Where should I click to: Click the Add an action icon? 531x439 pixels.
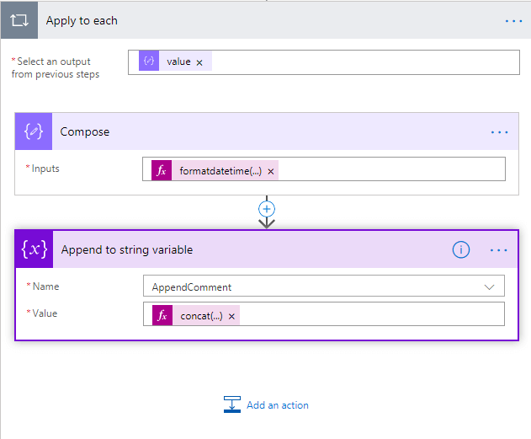pos(232,404)
